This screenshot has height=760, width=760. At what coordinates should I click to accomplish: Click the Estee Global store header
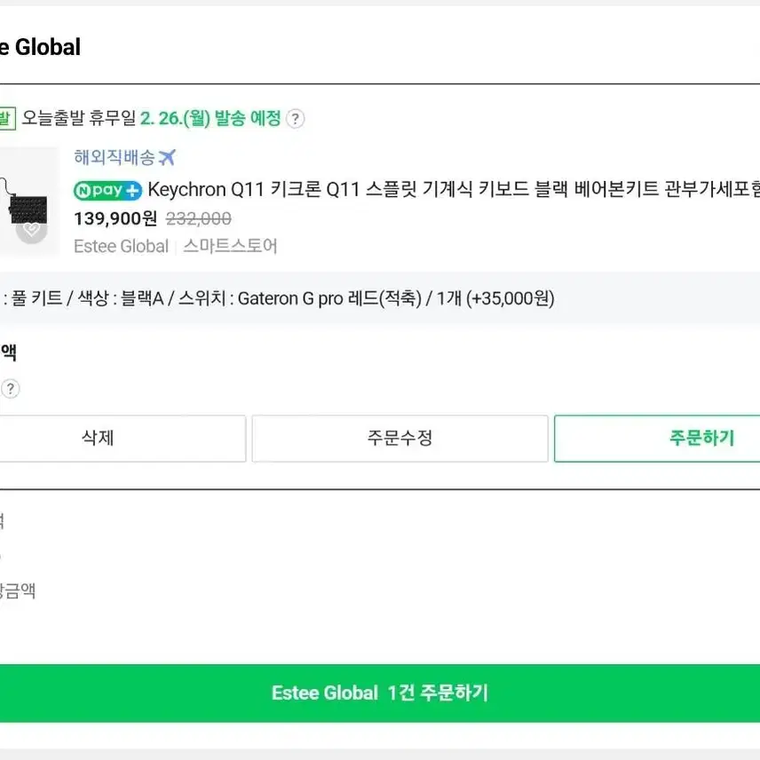40,47
